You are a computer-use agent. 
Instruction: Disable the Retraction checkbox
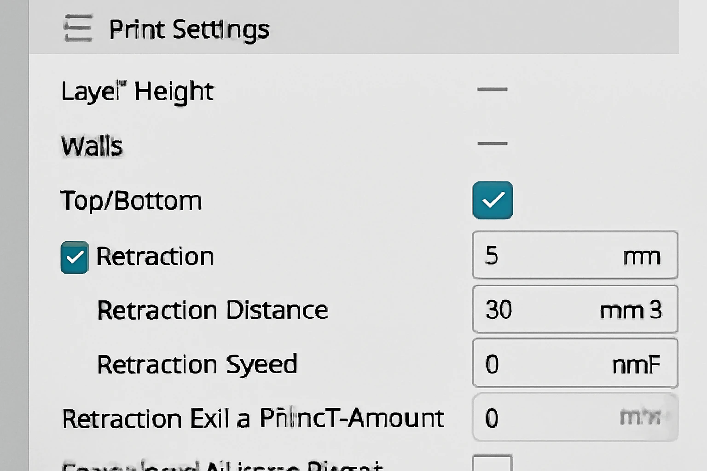point(74,258)
